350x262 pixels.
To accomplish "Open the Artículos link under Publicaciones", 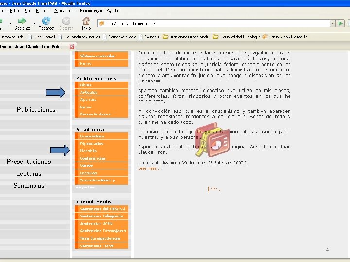I will click(x=102, y=92).
